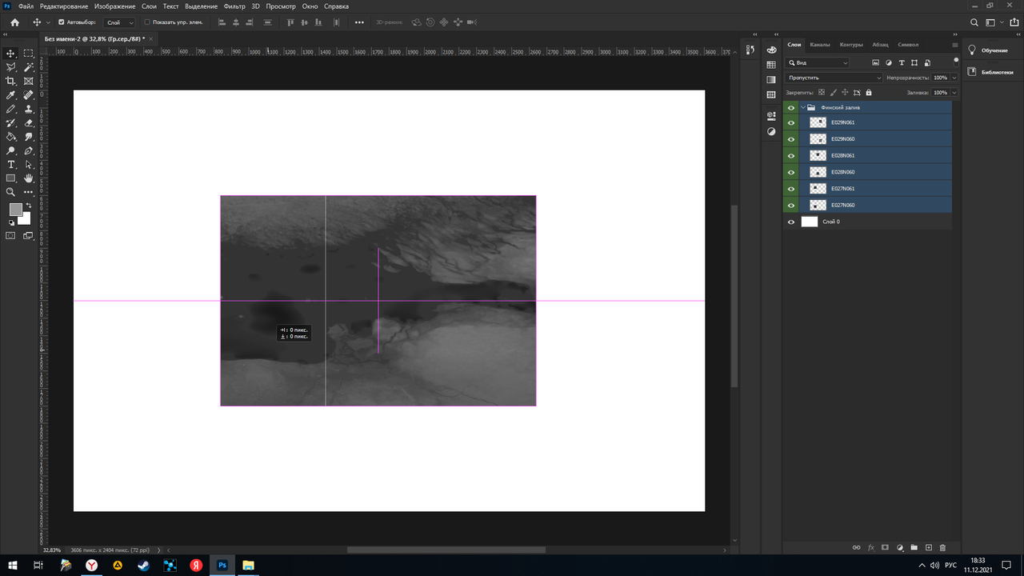Screen dimensions: 1024x576
Task: Select the Rectangular Marquee tool
Action: pos(29,53)
